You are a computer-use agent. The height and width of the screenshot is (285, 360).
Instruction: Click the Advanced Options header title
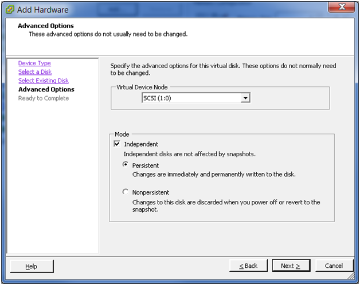(x=46, y=26)
